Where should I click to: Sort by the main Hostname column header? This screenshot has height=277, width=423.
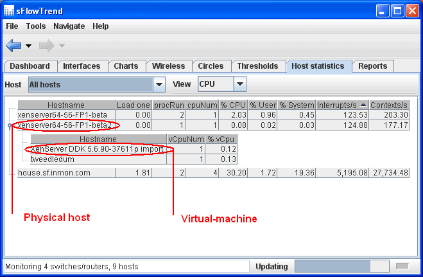pos(66,105)
